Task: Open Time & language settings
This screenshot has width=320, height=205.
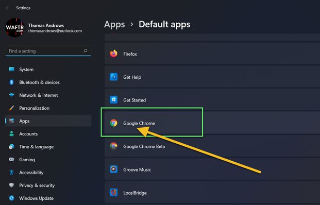Action: click(x=48, y=147)
